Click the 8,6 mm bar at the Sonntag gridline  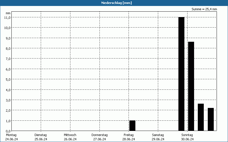(191, 86)
